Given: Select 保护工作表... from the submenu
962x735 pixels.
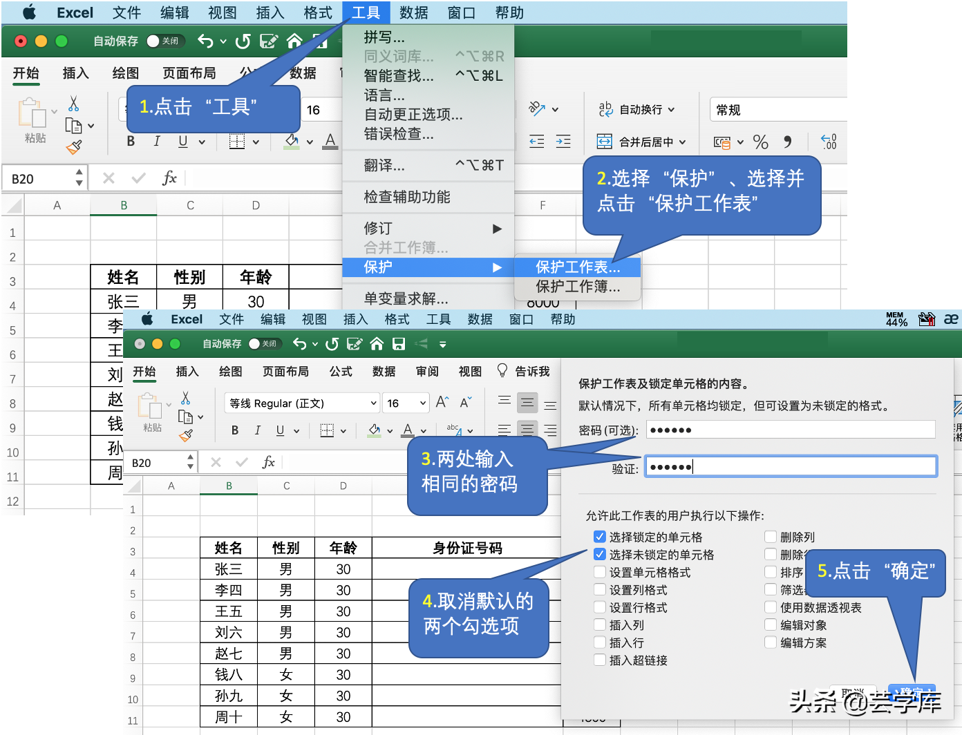Looking at the screenshot, I should coord(578,267).
